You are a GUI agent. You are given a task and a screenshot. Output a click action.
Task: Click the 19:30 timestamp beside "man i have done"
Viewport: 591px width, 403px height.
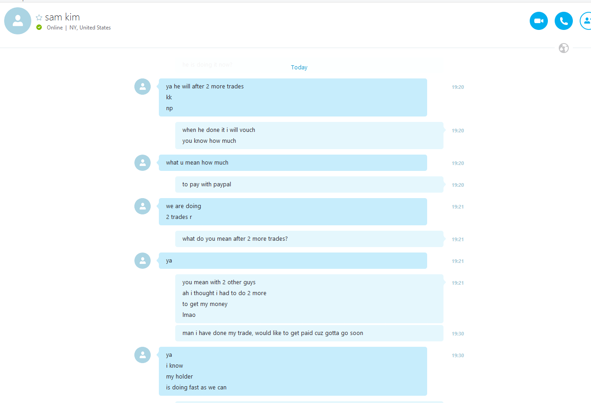click(x=458, y=334)
